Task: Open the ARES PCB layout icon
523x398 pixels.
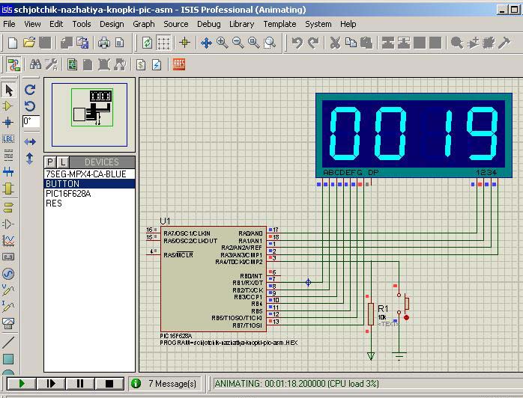Action: [x=179, y=65]
